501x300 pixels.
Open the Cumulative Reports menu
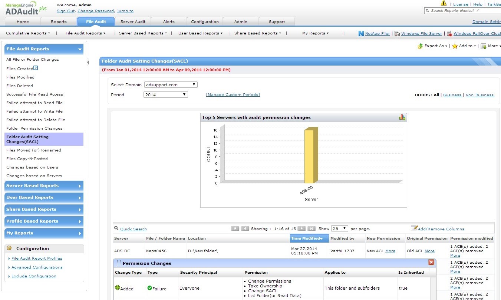pos(28,33)
